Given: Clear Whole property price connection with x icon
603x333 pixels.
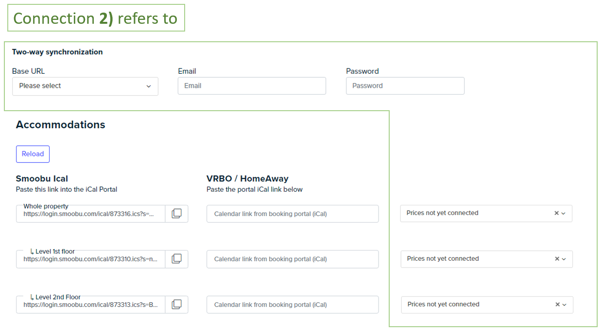Looking at the screenshot, I should [x=556, y=213].
